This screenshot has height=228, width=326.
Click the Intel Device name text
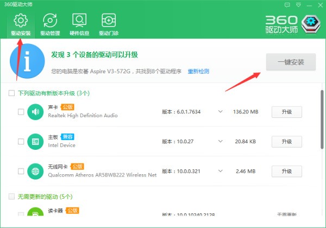[62, 145]
